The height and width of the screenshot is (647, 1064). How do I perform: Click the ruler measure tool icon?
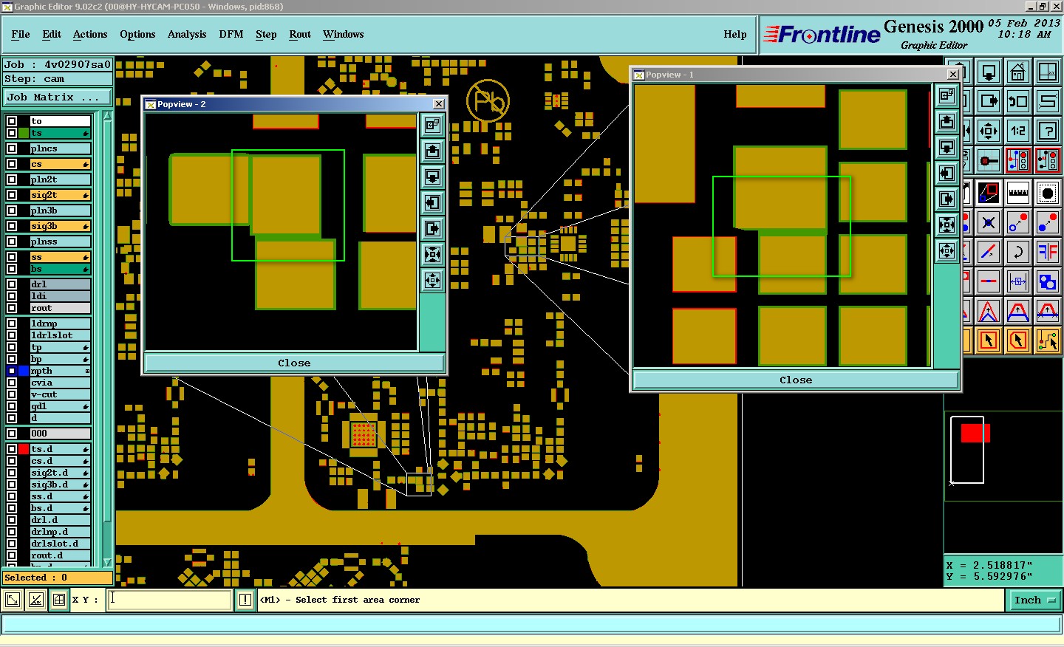(1018, 194)
